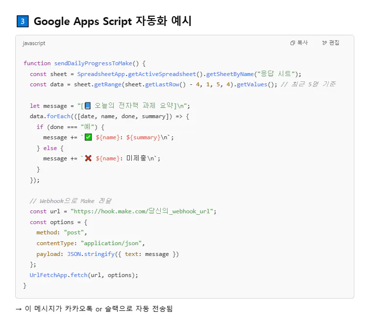Click the text 오늘의 전자책 과제 요약

tap(134, 105)
